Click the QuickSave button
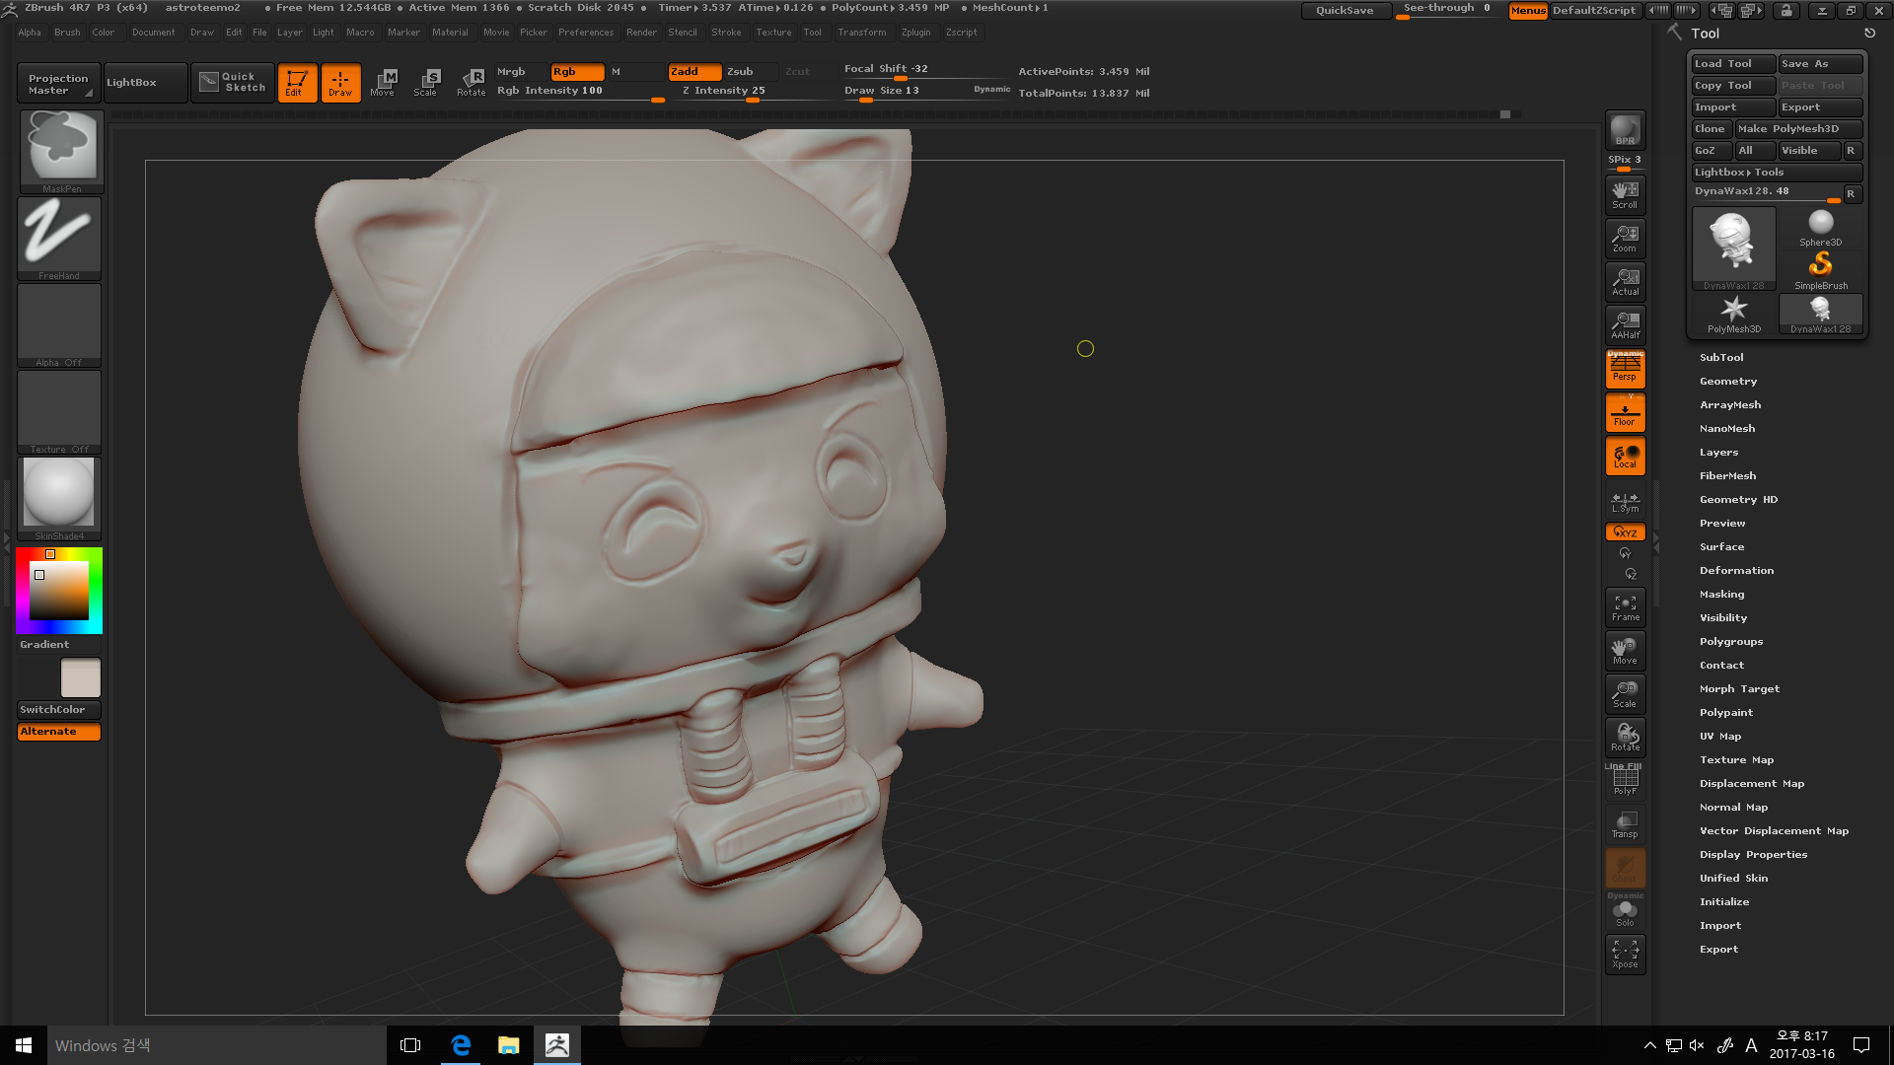This screenshot has height=1065, width=1894. 1345,11
